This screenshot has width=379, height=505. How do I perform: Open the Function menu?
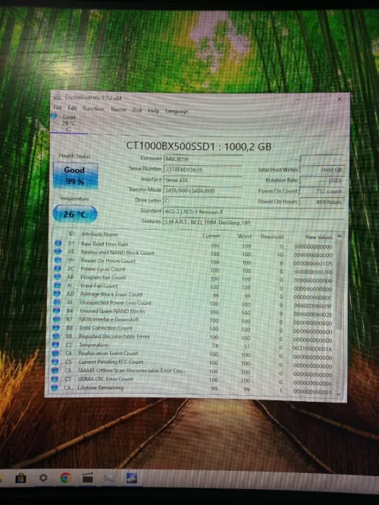(93, 109)
